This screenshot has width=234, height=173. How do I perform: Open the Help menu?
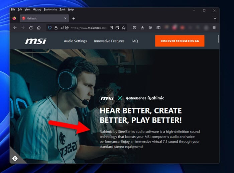tap(71, 10)
